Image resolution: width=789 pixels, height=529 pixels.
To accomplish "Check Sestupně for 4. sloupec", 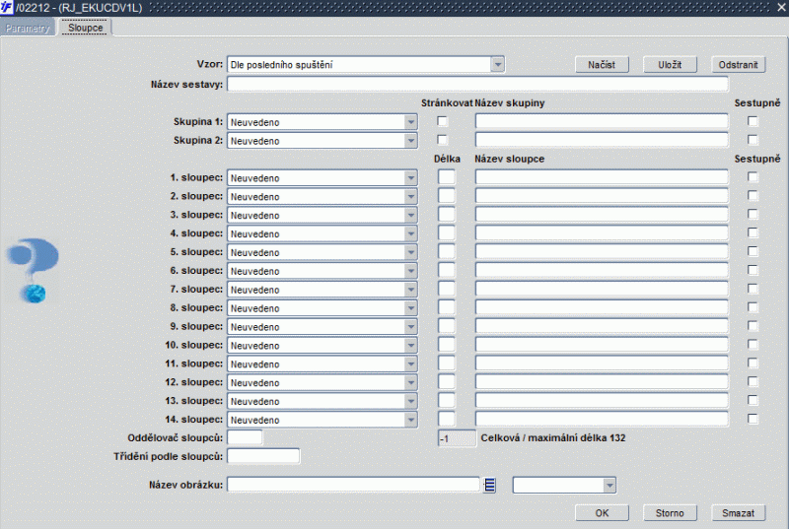I will pos(753,232).
